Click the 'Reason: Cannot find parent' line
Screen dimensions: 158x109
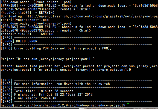(79, 66)
